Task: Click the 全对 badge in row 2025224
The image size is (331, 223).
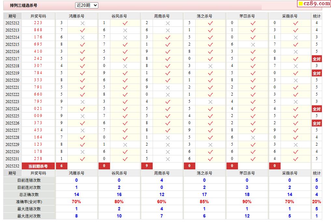Action: [317, 109]
